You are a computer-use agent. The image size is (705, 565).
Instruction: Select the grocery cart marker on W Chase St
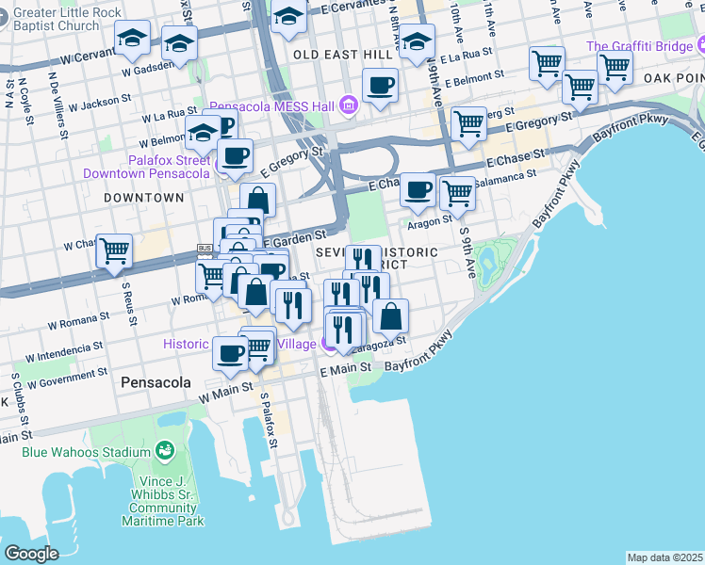click(114, 253)
